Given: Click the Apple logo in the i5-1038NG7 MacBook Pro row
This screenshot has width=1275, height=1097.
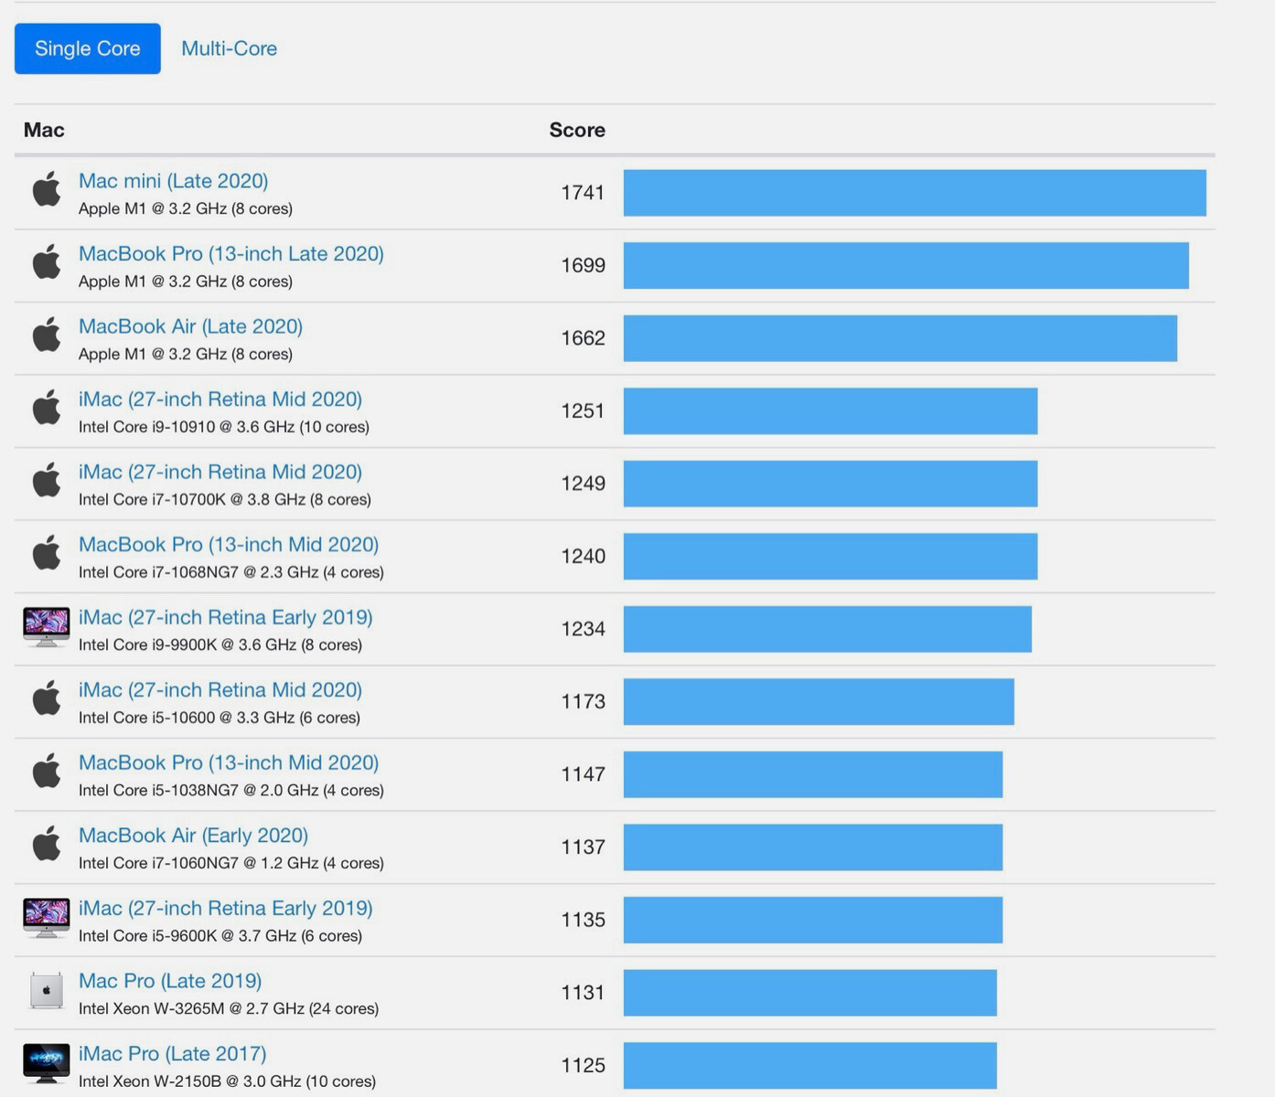Looking at the screenshot, I should pyautogui.click(x=47, y=771).
